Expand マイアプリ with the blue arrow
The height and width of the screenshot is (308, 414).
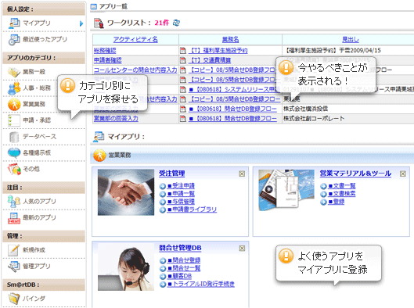click(x=81, y=23)
